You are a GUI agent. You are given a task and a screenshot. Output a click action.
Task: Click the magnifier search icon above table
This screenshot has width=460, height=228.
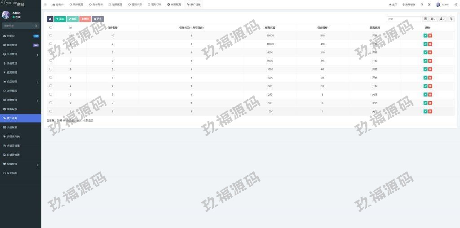(x=451, y=19)
